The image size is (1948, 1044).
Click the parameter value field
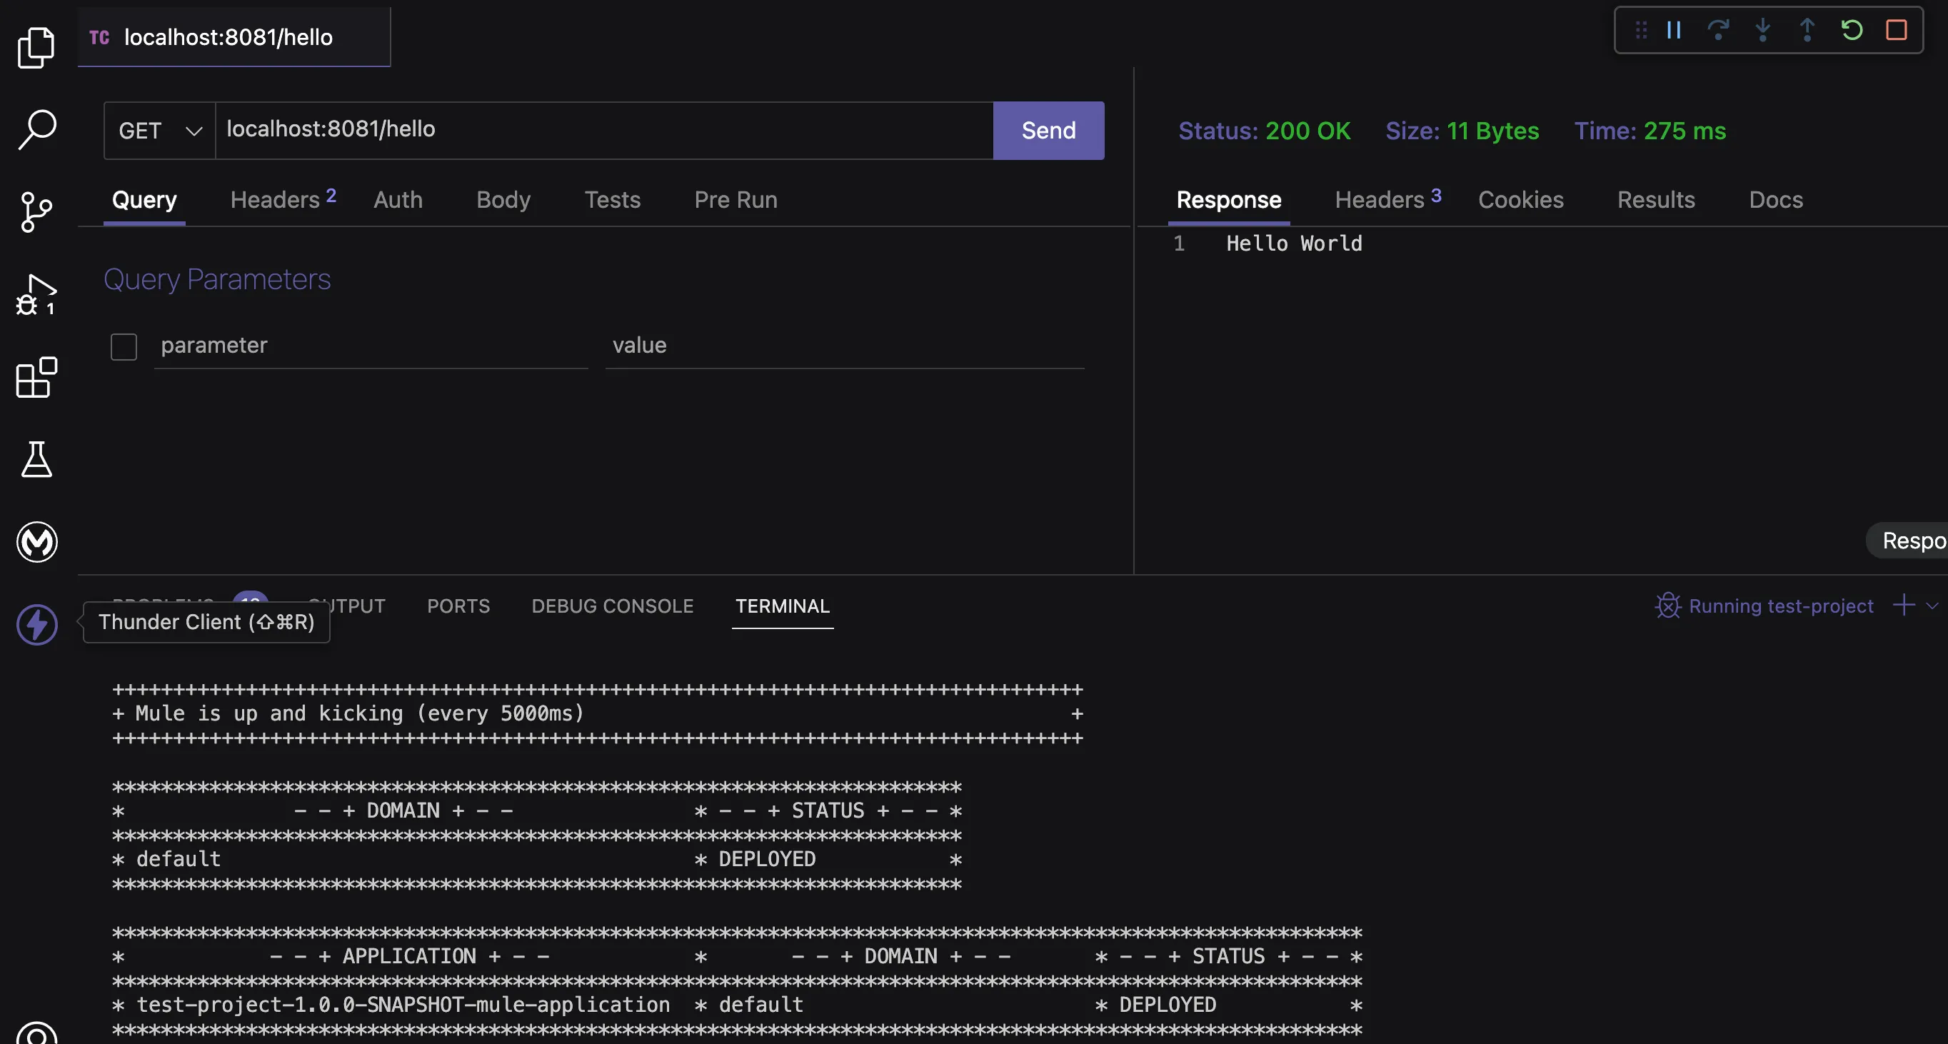coord(845,346)
